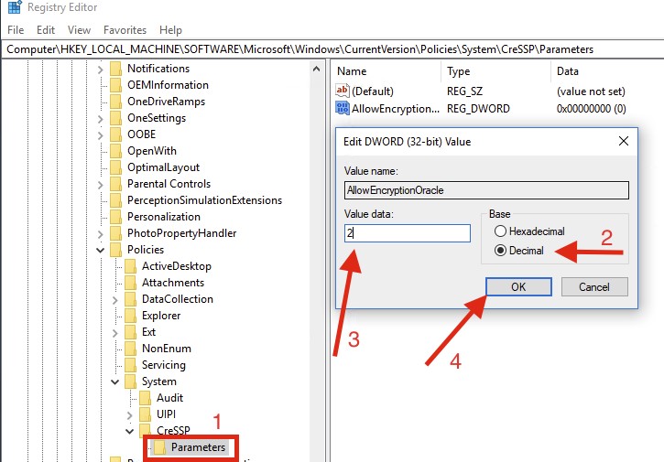The height and width of the screenshot is (462, 664).
Task: Collapse the System key in tree
Action: click(114, 381)
